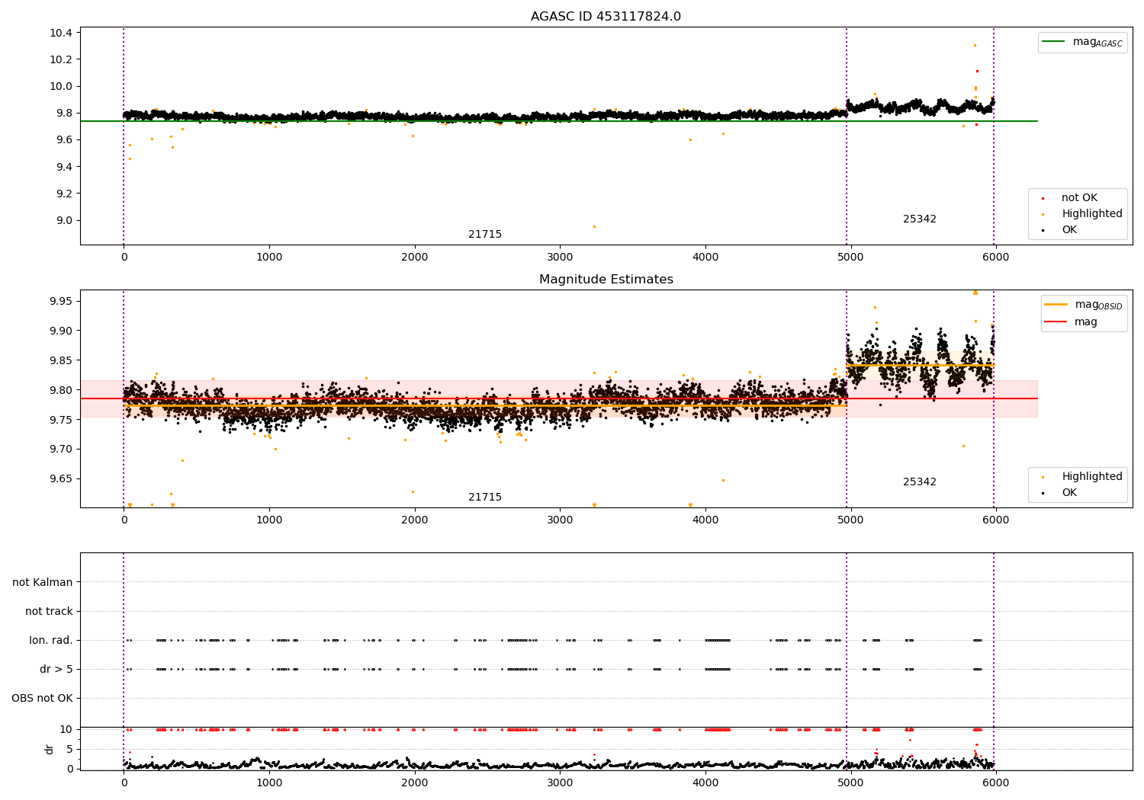Click the 3000 x-axis tick below top plot
Viewport: 1144px width, 800px height.
[x=560, y=258]
